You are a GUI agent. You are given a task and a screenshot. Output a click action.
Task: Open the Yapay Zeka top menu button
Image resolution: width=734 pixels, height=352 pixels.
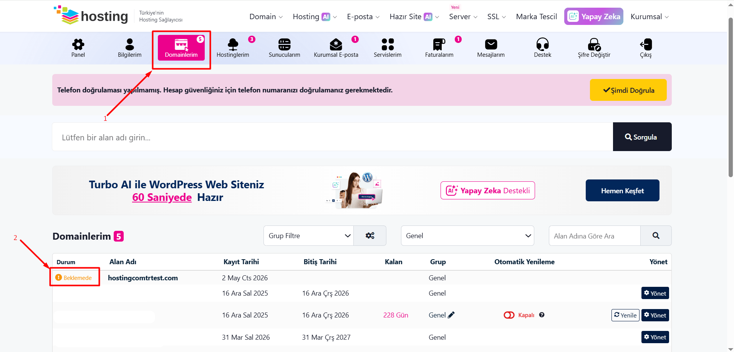point(593,16)
